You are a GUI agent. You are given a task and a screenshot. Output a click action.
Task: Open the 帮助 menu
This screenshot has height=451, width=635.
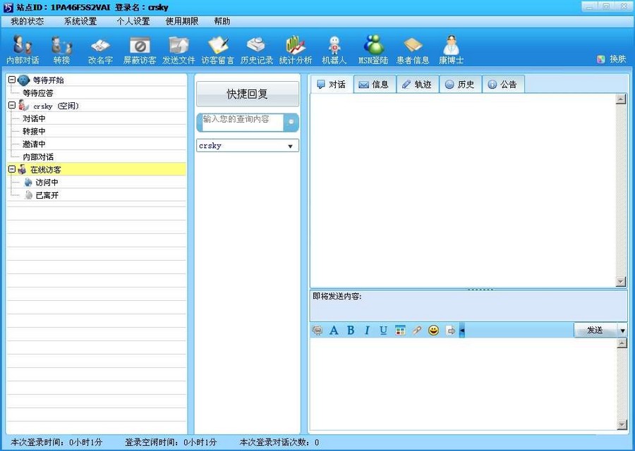(x=222, y=21)
